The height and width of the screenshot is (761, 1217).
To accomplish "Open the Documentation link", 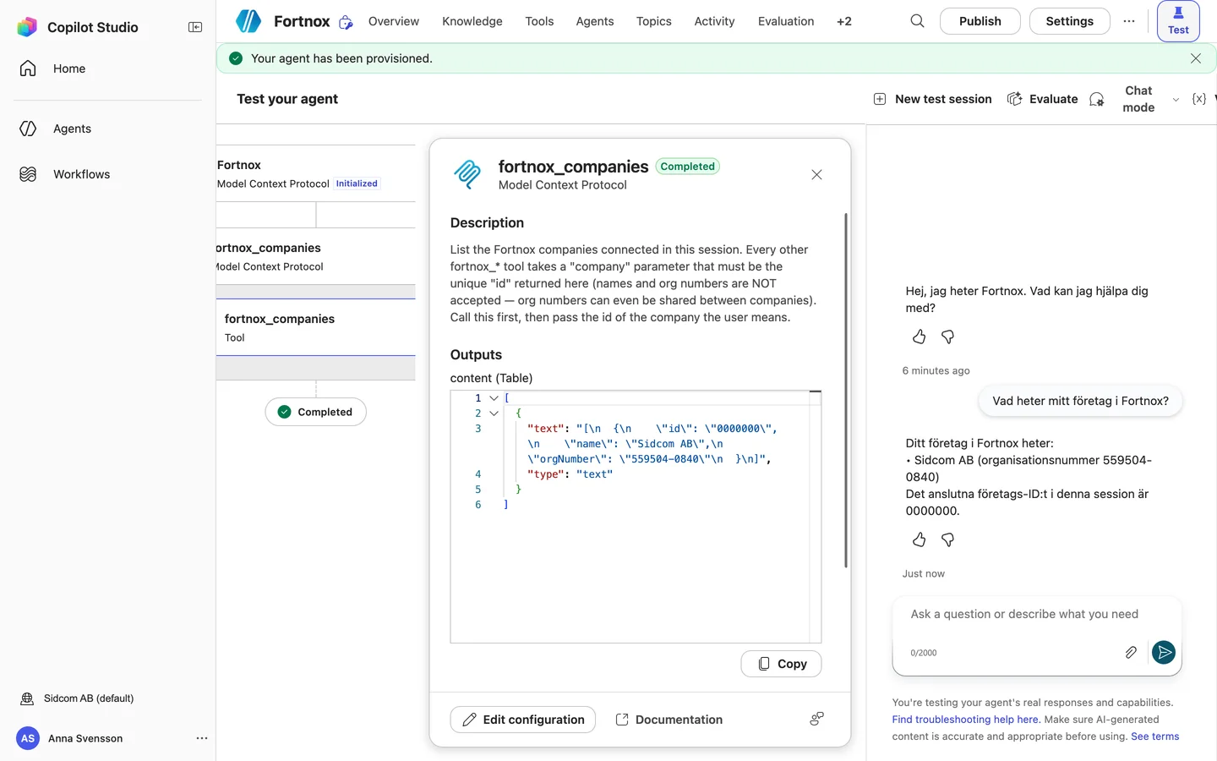I will (x=669, y=720).
